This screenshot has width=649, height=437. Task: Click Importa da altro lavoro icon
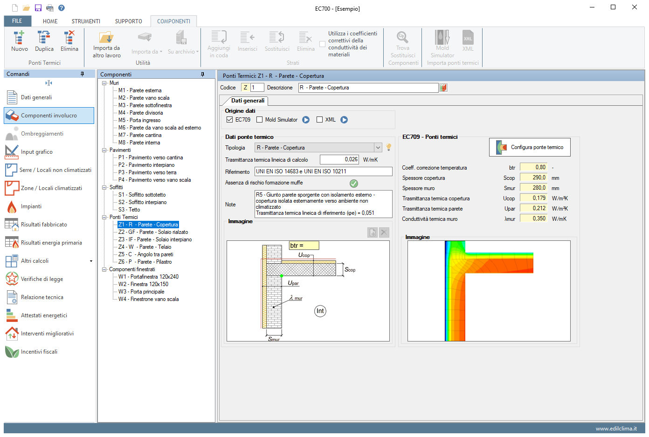pos(106,38)
